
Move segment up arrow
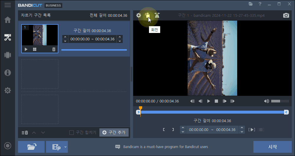click(34, 132)
